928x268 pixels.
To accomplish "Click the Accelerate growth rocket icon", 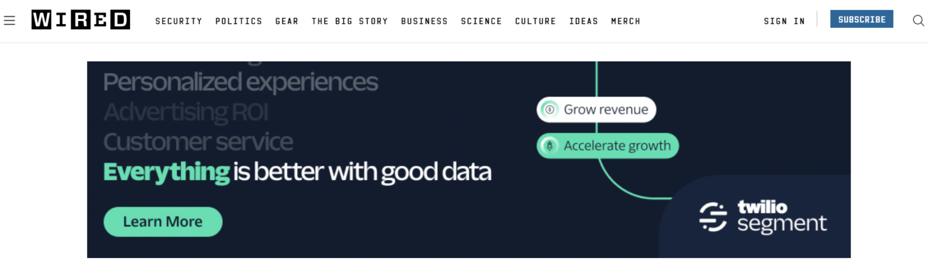I will coord(550,146).
